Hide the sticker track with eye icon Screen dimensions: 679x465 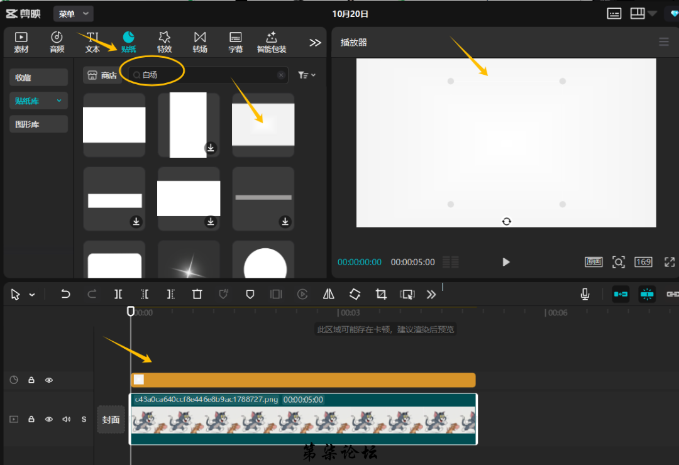tap(49, 380)
